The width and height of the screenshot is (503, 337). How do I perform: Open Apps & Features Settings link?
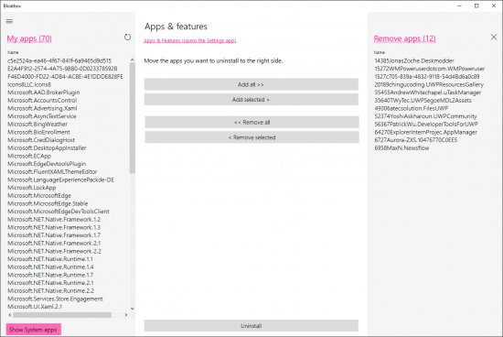(x=190, y=41)
